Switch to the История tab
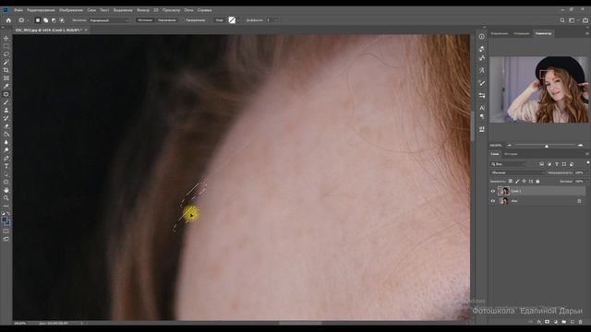591x332 pixels. click(x=511, y=154)
